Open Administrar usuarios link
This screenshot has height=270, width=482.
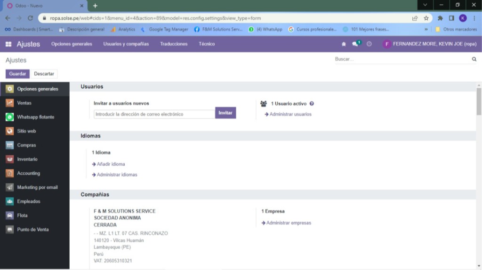coord(288,114)
